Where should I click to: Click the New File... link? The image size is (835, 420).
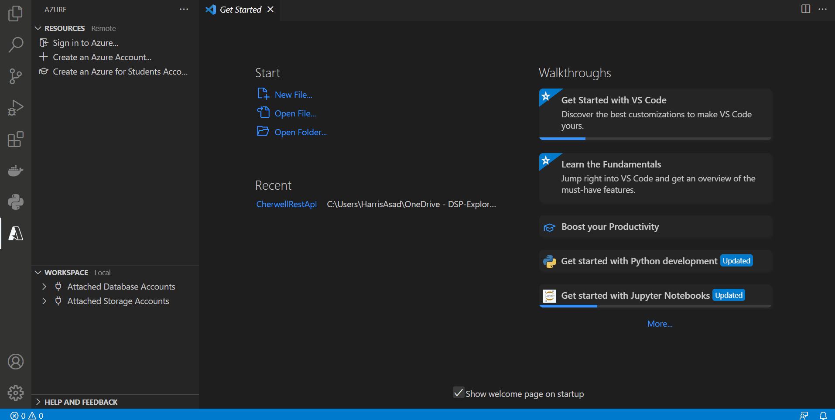[x=294, y=95]
